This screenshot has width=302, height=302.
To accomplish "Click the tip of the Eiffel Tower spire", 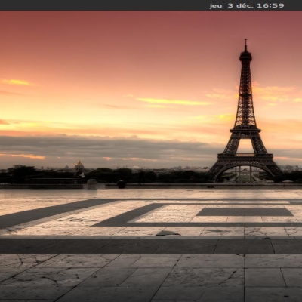I will 245,40.
